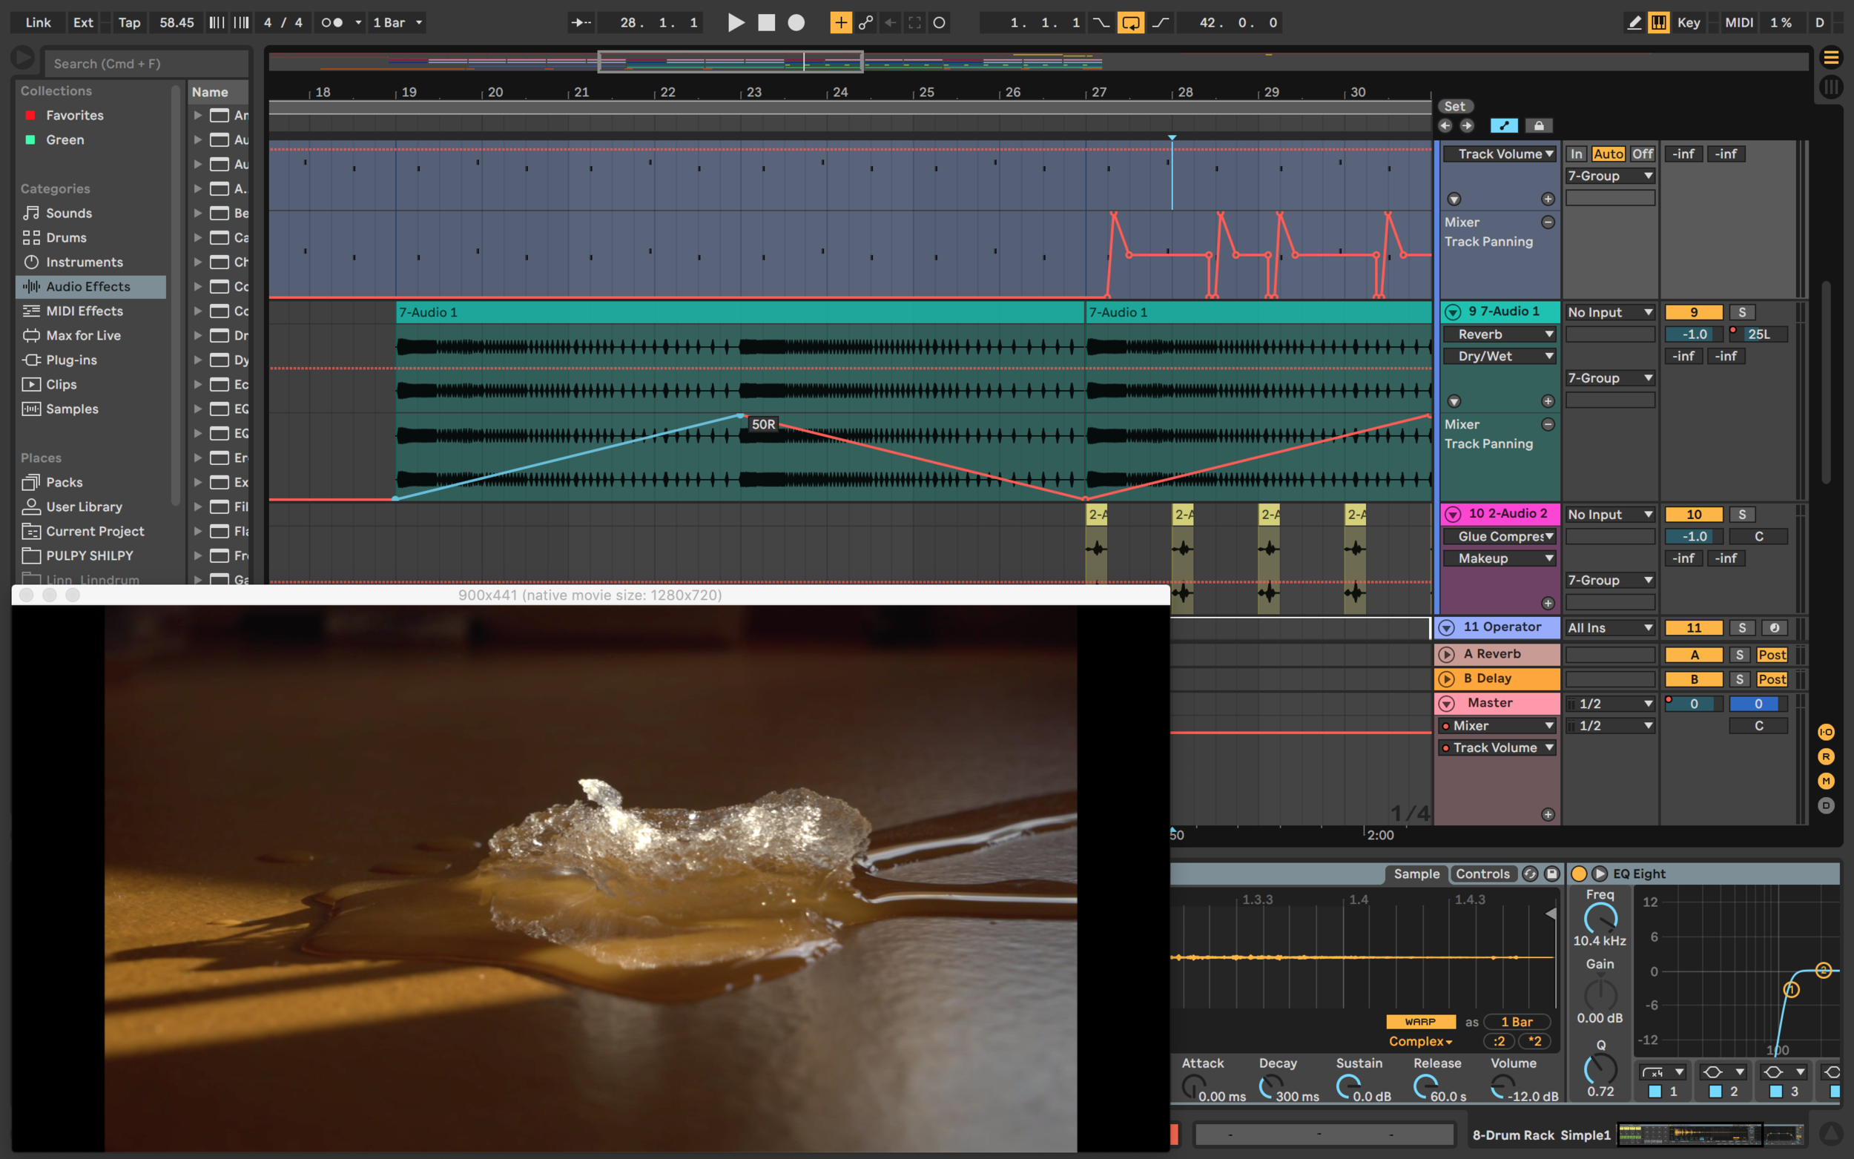The height and width of the screenshot is (1159, 1854).
Task: Click the automation lock icon
Action: (1539, 125)
